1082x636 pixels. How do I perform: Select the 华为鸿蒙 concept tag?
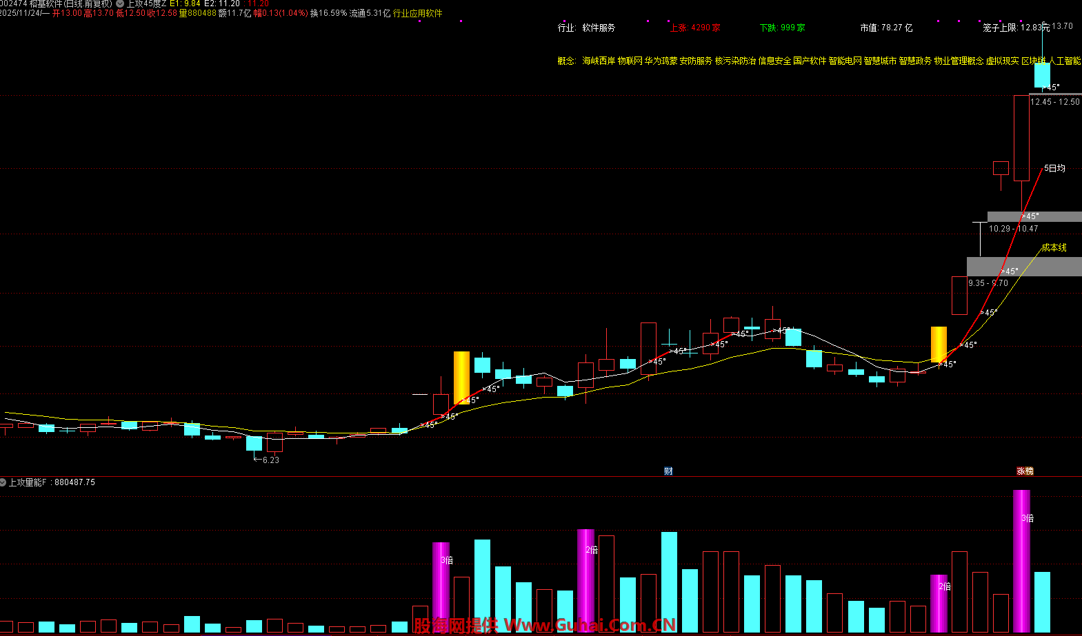pos(661,61)
